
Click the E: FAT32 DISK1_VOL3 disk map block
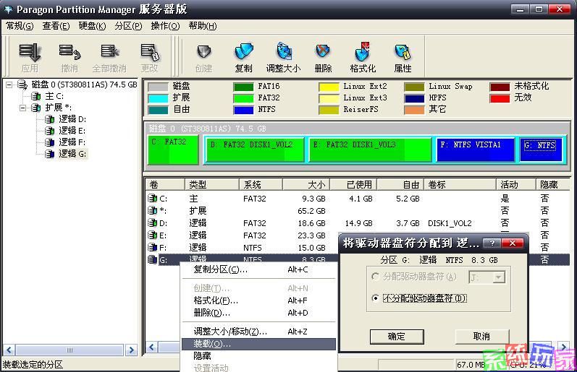click(370, 150)
